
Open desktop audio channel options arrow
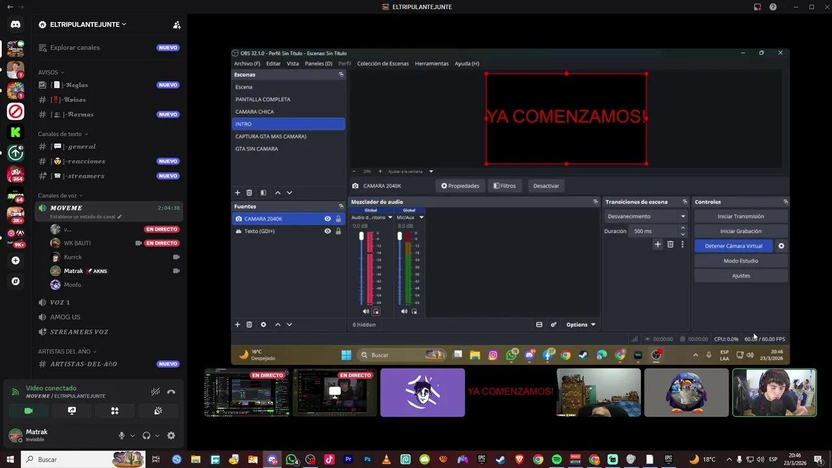click(390, 217)
